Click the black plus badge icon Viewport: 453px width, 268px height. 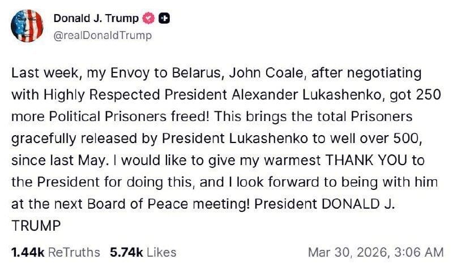(x=163, y=19)
